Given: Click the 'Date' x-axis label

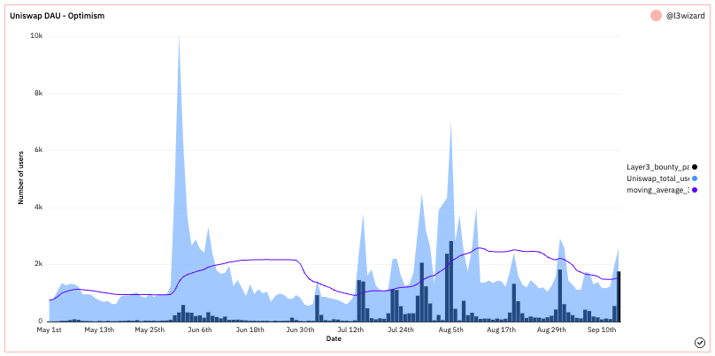Looking at the screenshot, I should tap(334, 338).
